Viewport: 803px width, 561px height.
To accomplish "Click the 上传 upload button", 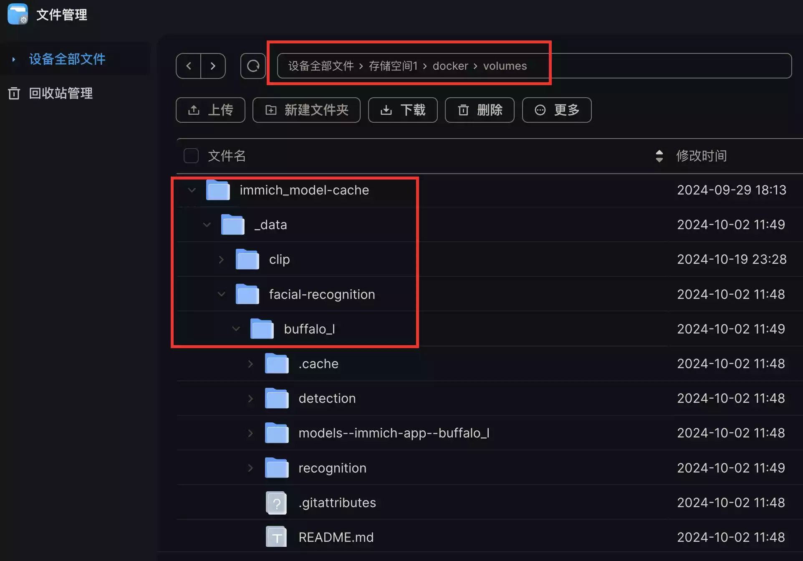I will coord(210,110).
